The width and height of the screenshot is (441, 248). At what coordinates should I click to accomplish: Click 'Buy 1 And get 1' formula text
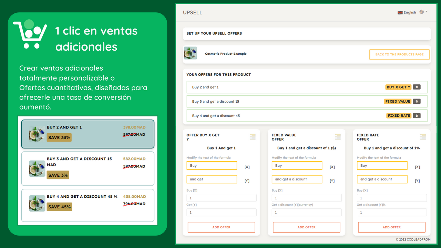[222, 148]
